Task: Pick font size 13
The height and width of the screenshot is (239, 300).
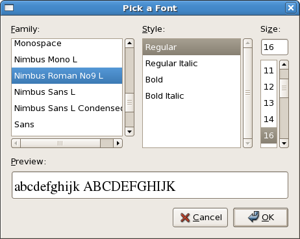Action: coord(269,103)
